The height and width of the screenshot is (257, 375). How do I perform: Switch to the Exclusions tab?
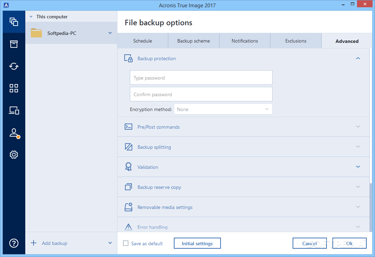(x=296, y=41)
